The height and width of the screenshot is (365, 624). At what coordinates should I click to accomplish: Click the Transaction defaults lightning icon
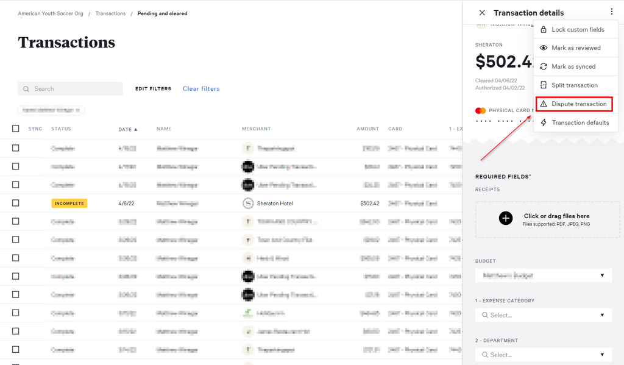(x=544, y=122)
